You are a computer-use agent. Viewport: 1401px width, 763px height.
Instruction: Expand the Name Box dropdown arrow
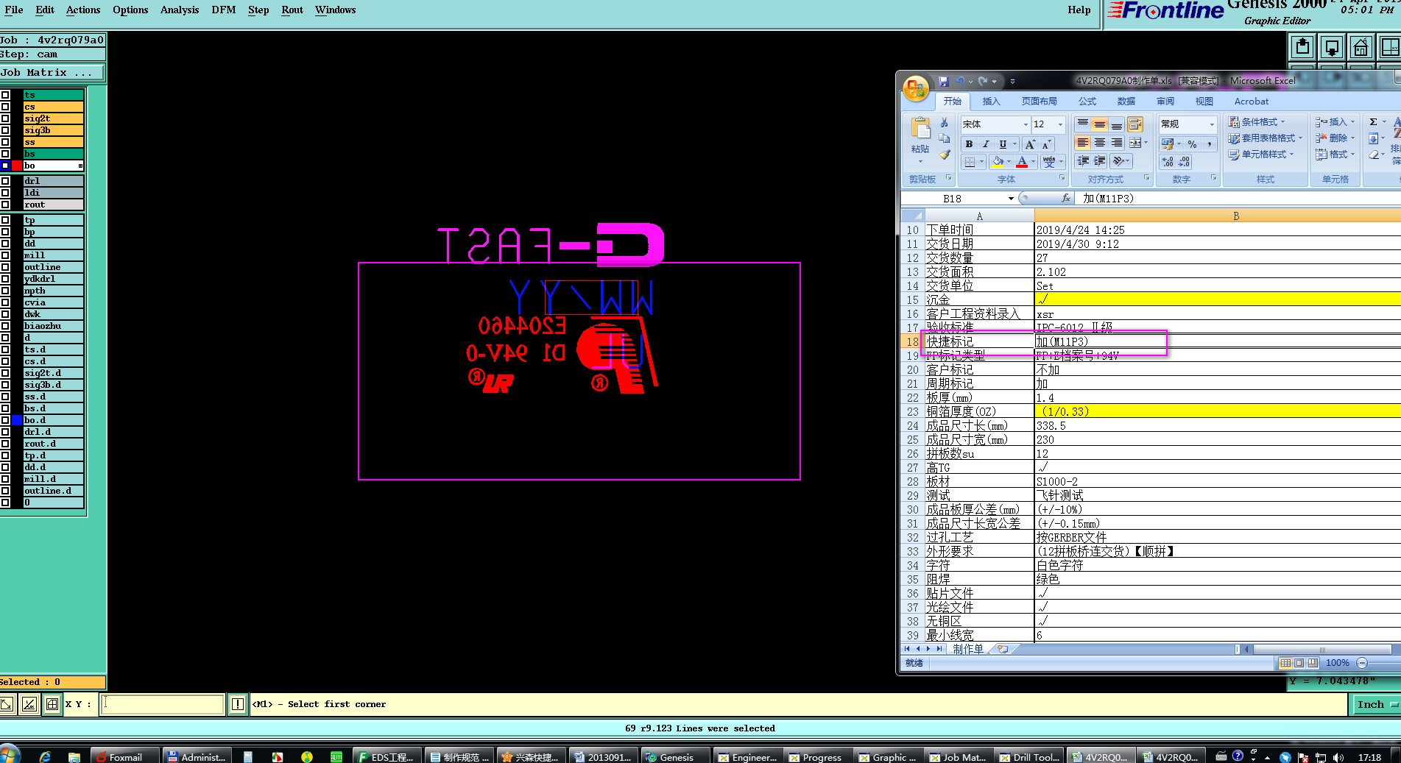pos(1011,199)
